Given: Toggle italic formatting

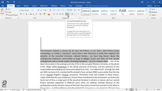Looking at the screenshot, I should pyautogui.click(x=24, y=14).
